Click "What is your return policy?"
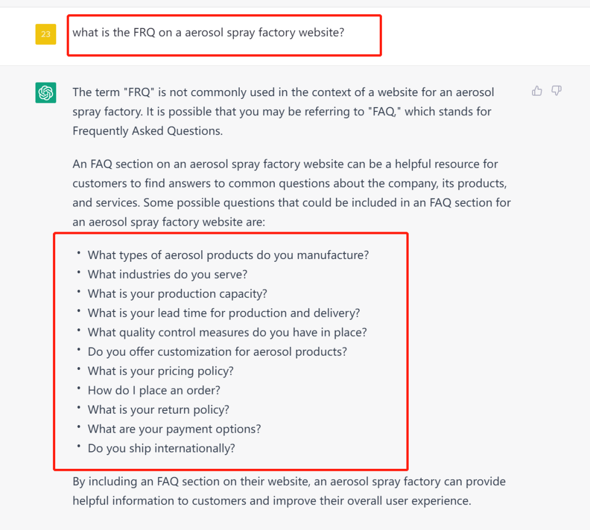This screenshot has height=530, width=590. pyautogui.click(x=158, y=410)
